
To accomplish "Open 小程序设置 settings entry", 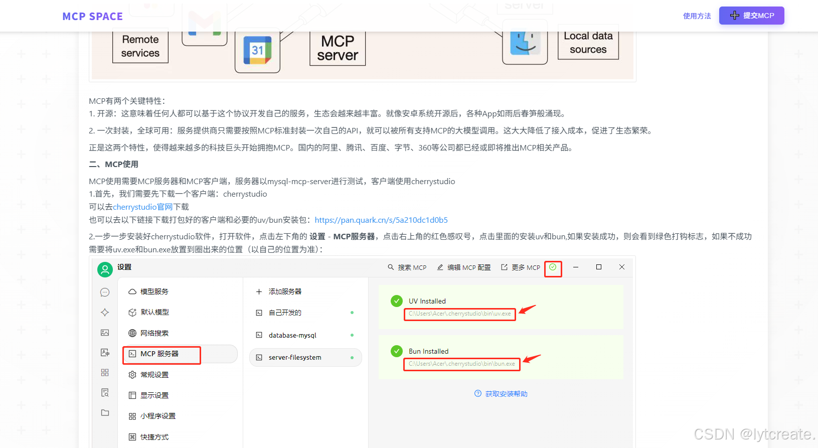I will click(180, 416).
